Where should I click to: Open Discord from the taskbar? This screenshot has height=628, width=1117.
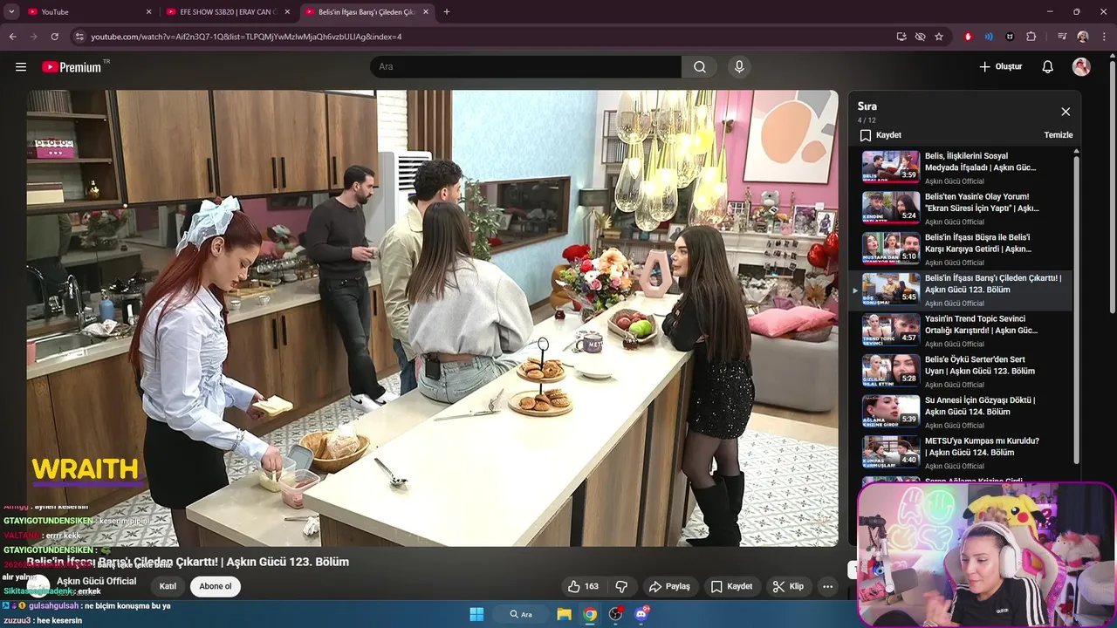click(641, 614)
